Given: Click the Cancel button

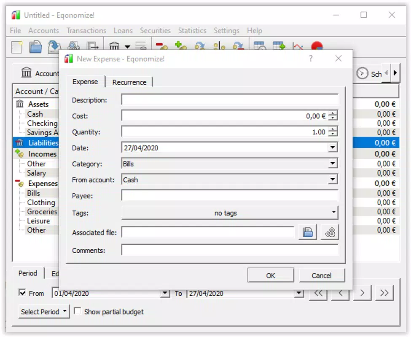Looking at the screenshot, I should tap(321, 275).
